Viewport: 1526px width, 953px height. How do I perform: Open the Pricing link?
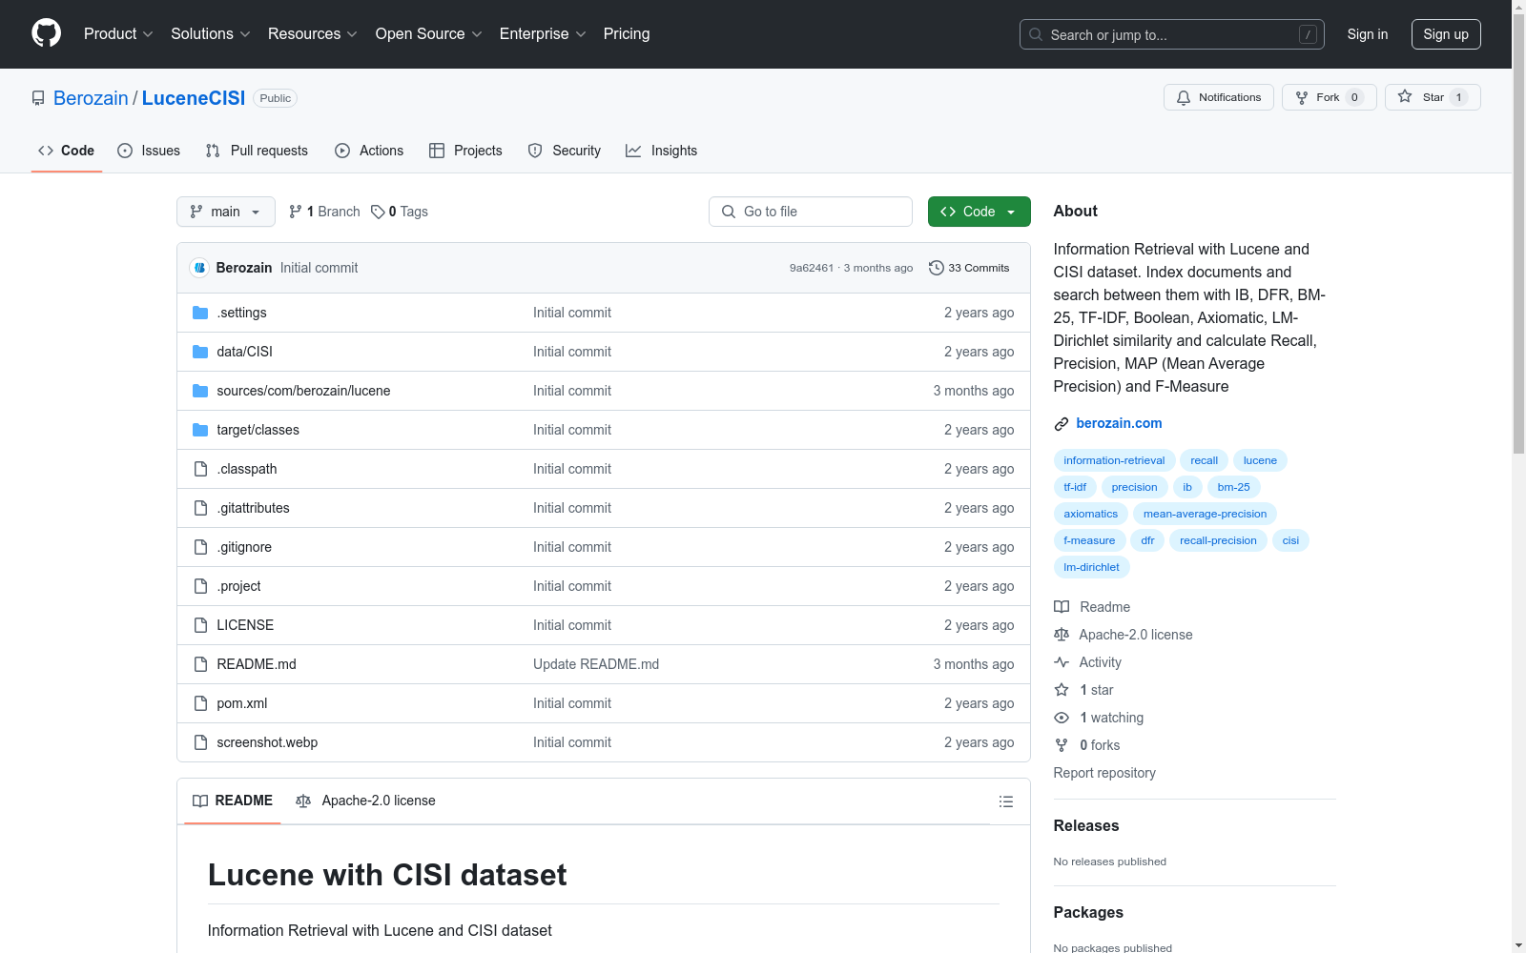pos(627,34)
